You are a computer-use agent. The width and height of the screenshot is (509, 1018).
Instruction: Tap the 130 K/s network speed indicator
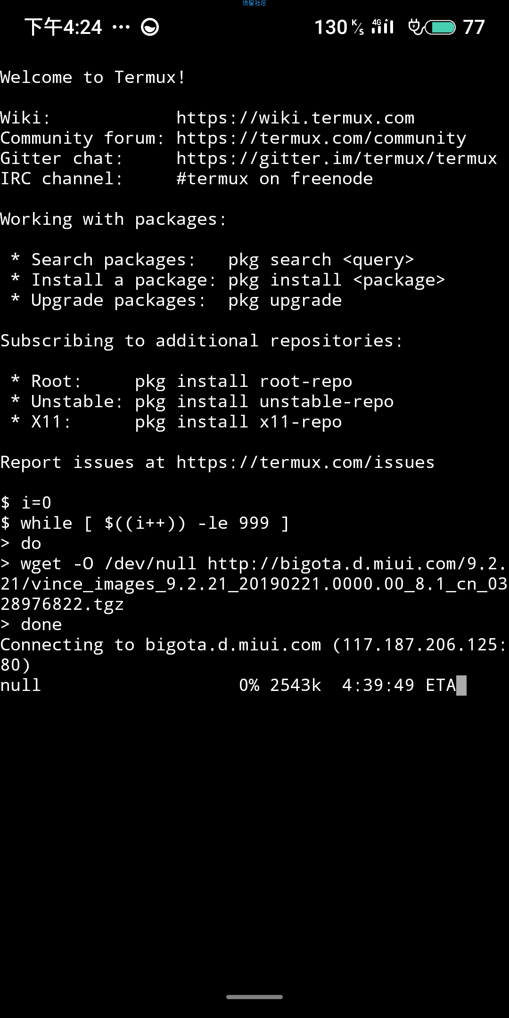coord(339,27)
